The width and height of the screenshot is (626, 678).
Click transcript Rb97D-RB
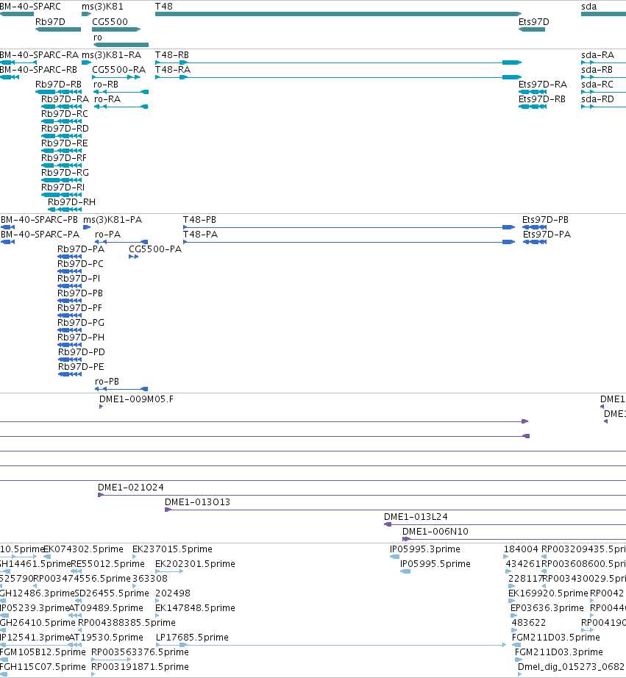click(58, 85)
